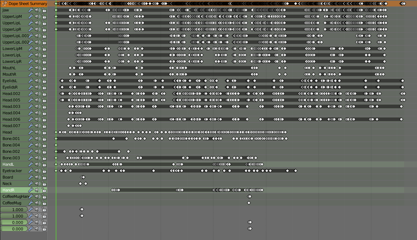Select the keyframe in the Board row
This screenshot has width=417, height=240.
tap(83, 177)
